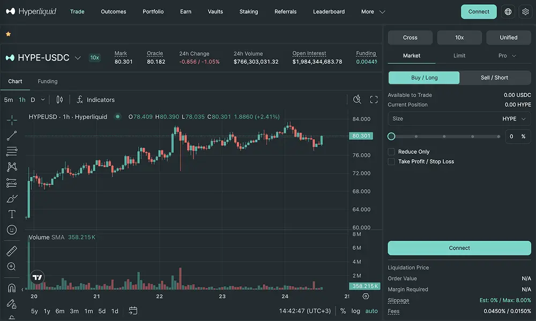This screenshot has width=536, height=321.
Task: Expand the More navigation menu
Action: tap(373, 12)
